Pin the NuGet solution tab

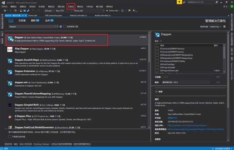pyautogui.click(x=23, y=15)
